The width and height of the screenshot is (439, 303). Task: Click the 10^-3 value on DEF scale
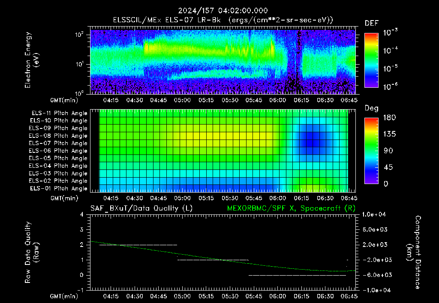click(x=390, y=33)
